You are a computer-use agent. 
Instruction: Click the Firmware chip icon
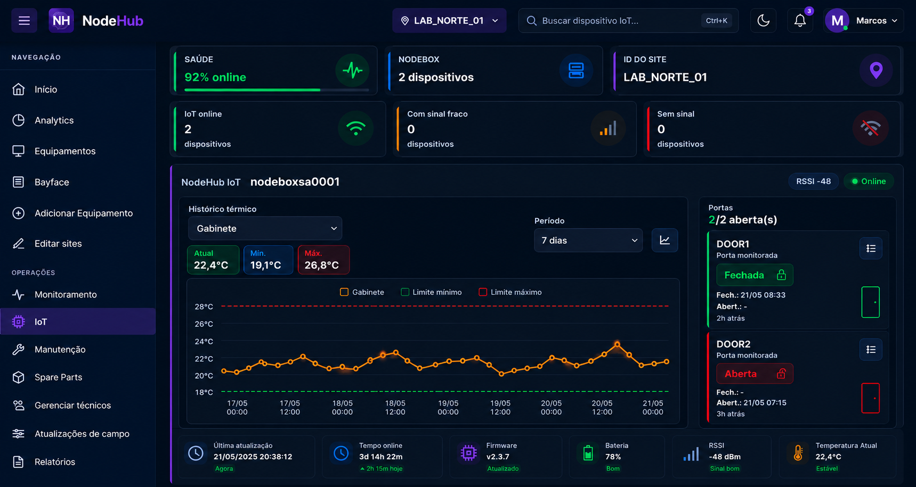[468, 453]
